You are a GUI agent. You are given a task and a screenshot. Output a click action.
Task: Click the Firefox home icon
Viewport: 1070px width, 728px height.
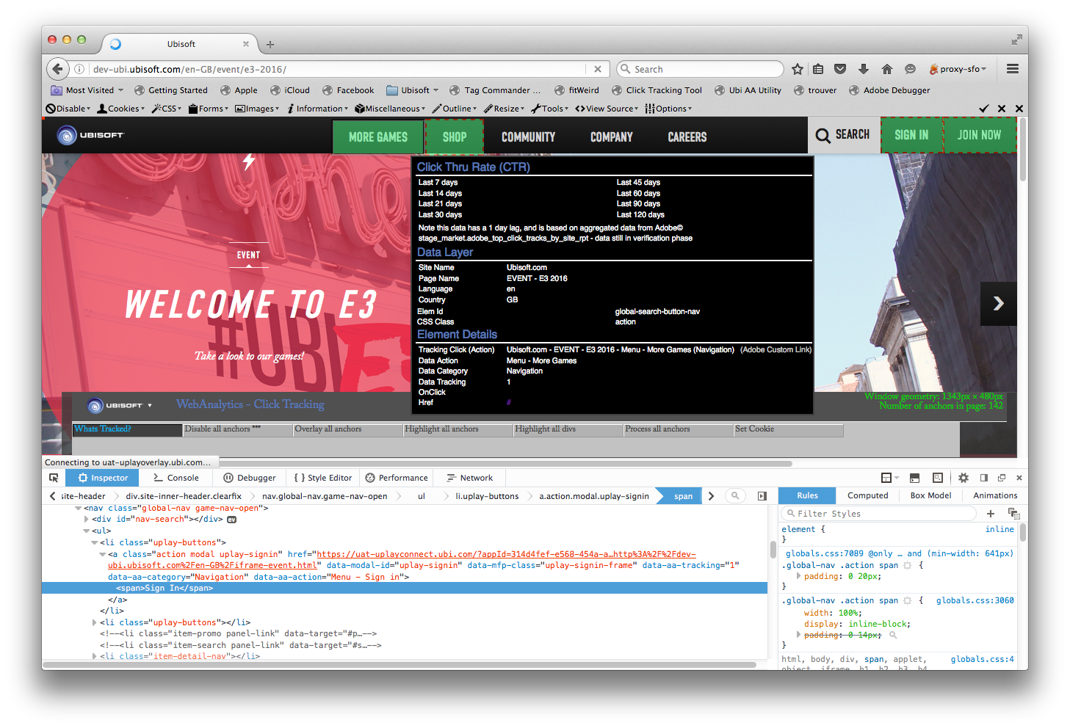[887, 69]
